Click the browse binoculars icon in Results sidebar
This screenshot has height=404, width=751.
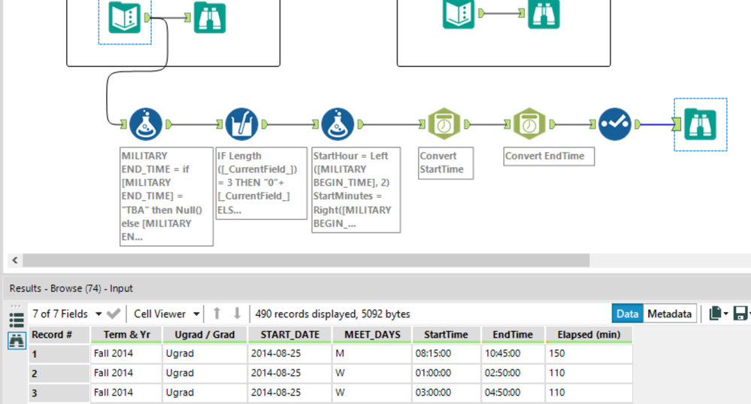(17, 341)
